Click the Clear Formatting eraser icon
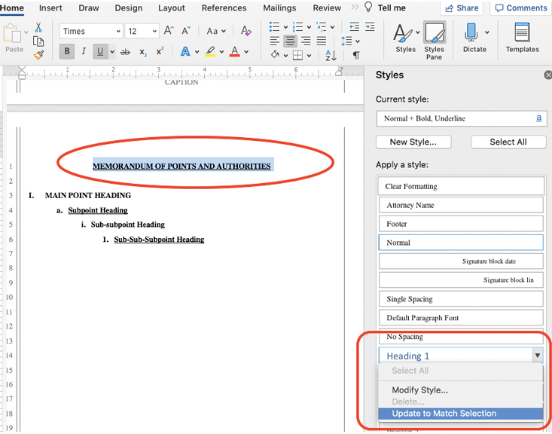Image resolution: width=552 pixels, height=434 pixels. tap(246, 32)
